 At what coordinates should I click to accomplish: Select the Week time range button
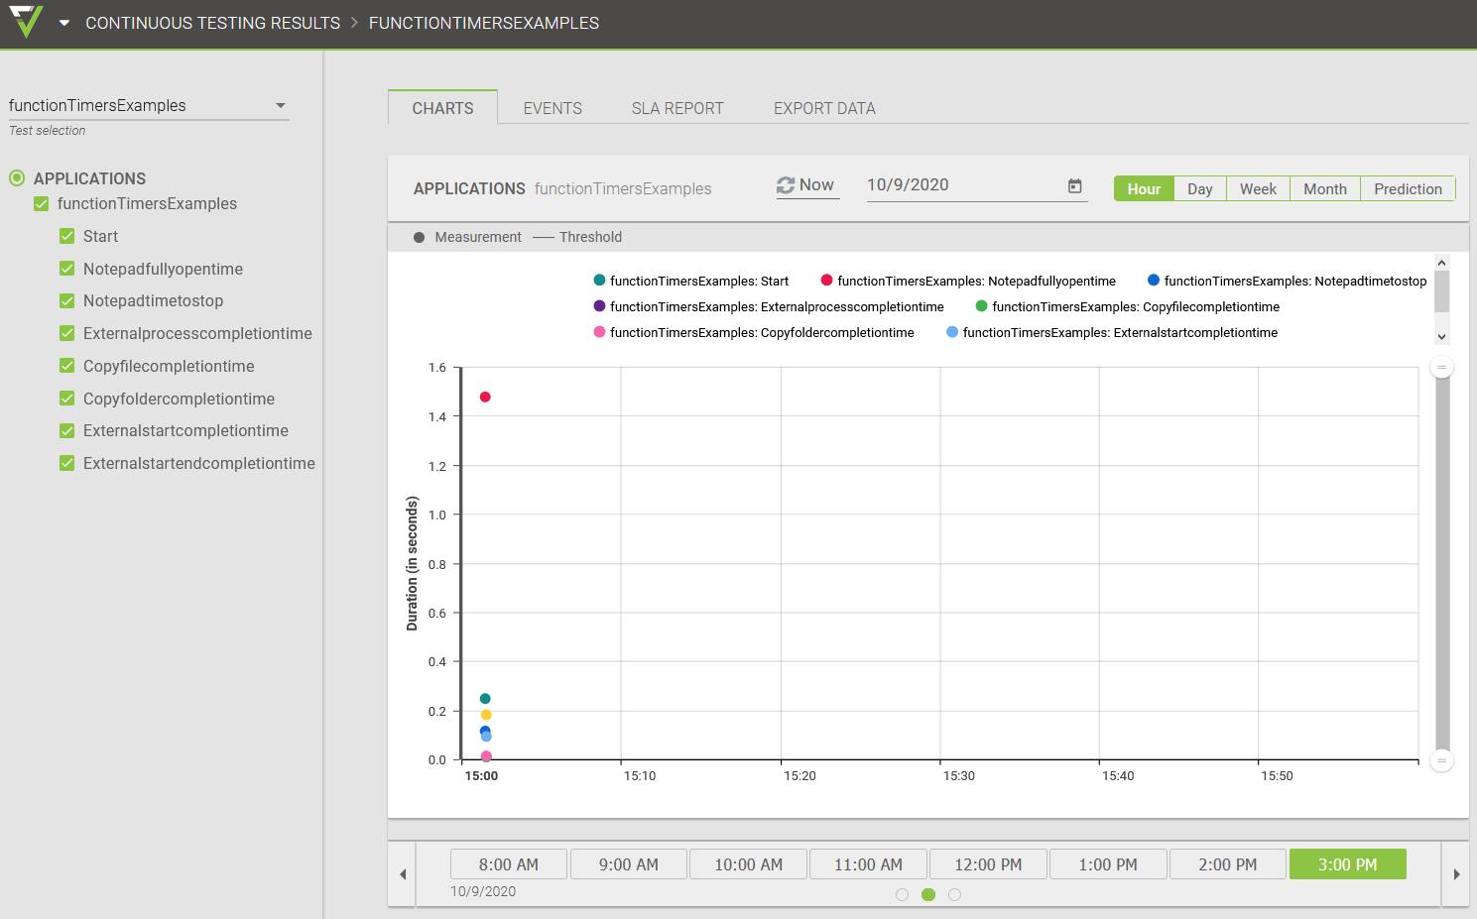click(x=1258, y=188)
